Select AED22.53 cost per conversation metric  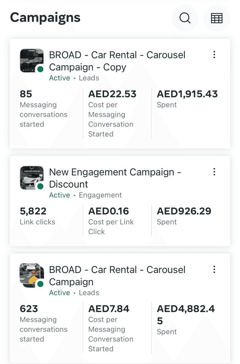112,94
